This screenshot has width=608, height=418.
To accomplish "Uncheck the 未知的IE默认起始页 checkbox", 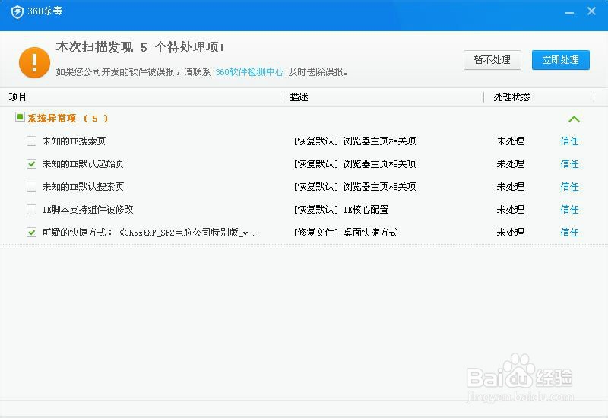I will (x=31, y=163).
